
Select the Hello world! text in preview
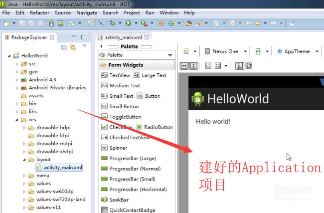213,121
